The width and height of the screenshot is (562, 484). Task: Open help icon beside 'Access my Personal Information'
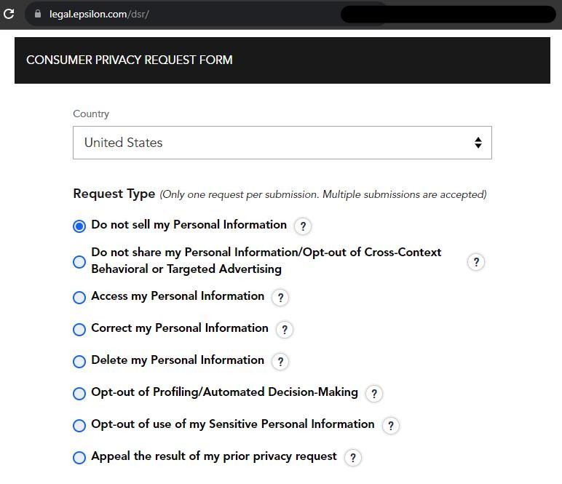(281, 298)
